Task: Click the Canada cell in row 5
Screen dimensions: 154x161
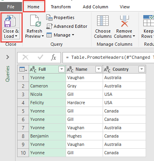Action: [x=124, y=111]
